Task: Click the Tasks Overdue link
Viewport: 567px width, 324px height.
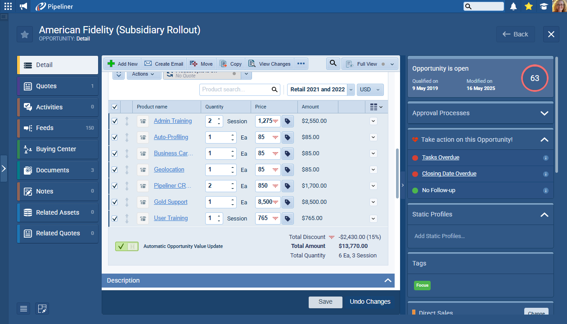Action: point(440,157)
